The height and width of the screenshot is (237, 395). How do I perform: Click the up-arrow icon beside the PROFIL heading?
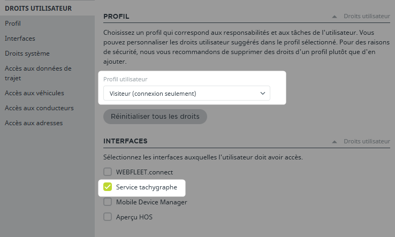click(x=335, y=17)
